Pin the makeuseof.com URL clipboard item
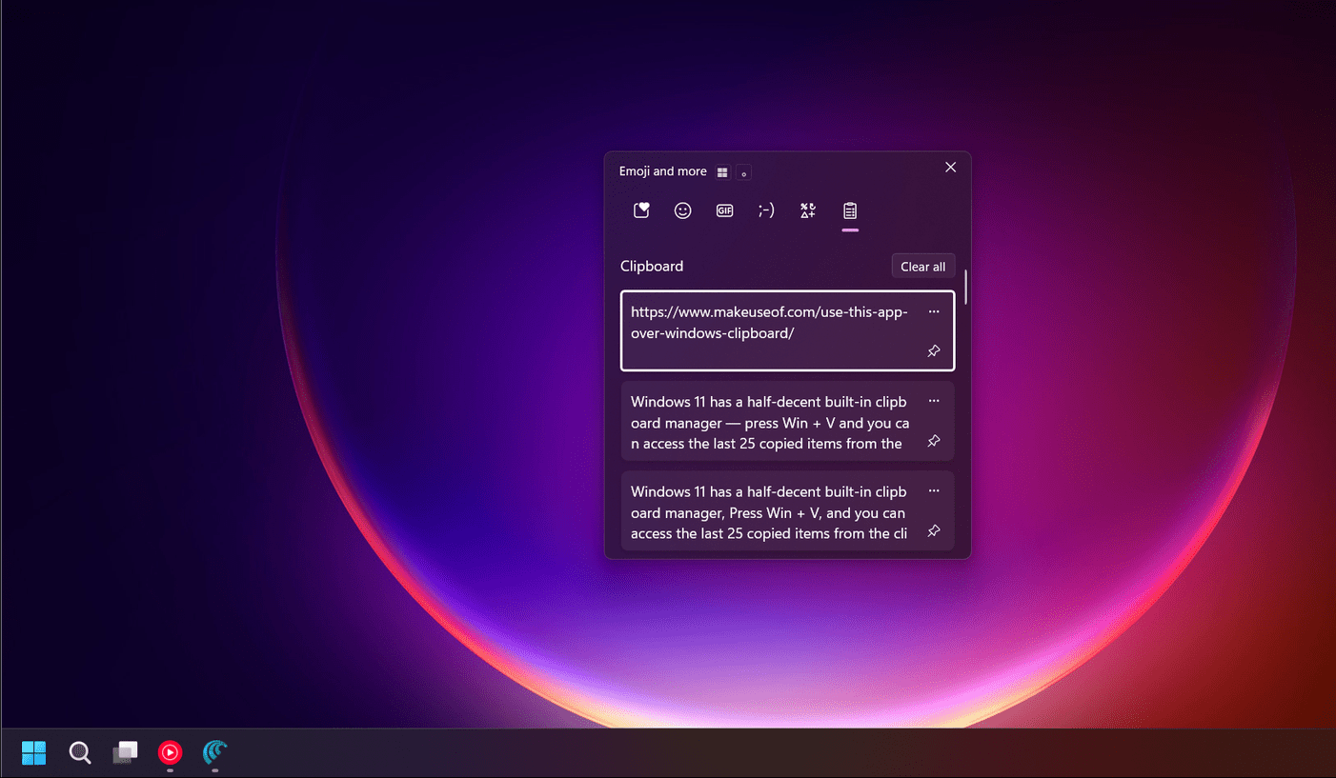This screenshot has width=1336, height=778. click(x=934, y=350)
